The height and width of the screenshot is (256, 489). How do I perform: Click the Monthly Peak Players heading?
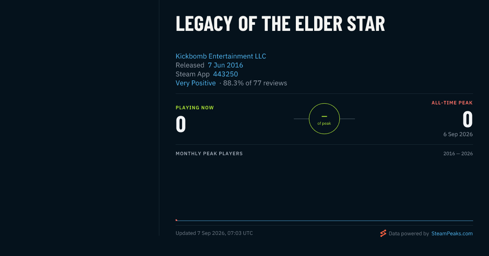pos(209,154)
